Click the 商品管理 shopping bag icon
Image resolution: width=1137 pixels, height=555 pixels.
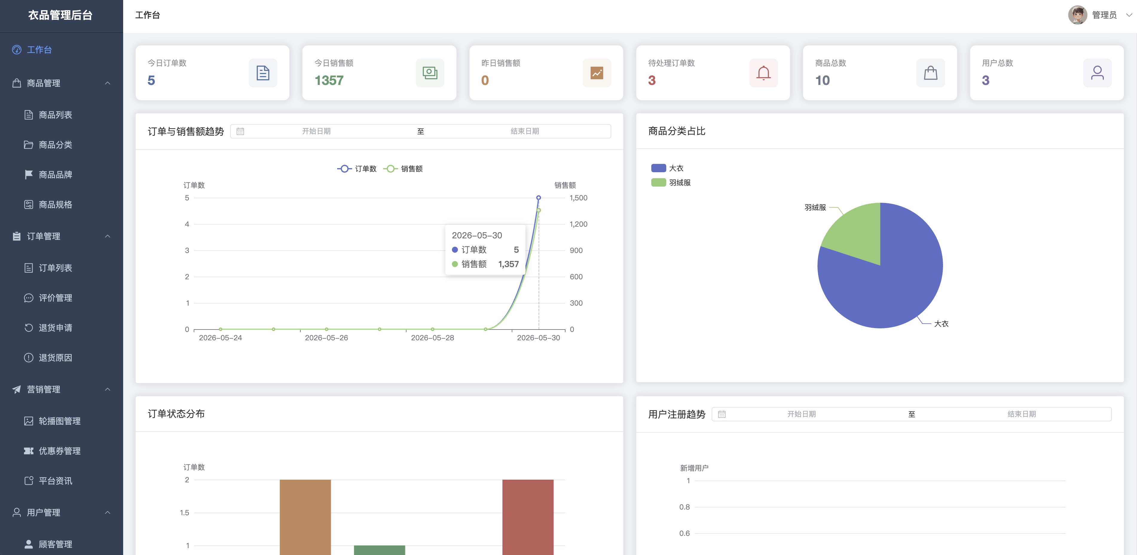17,83
